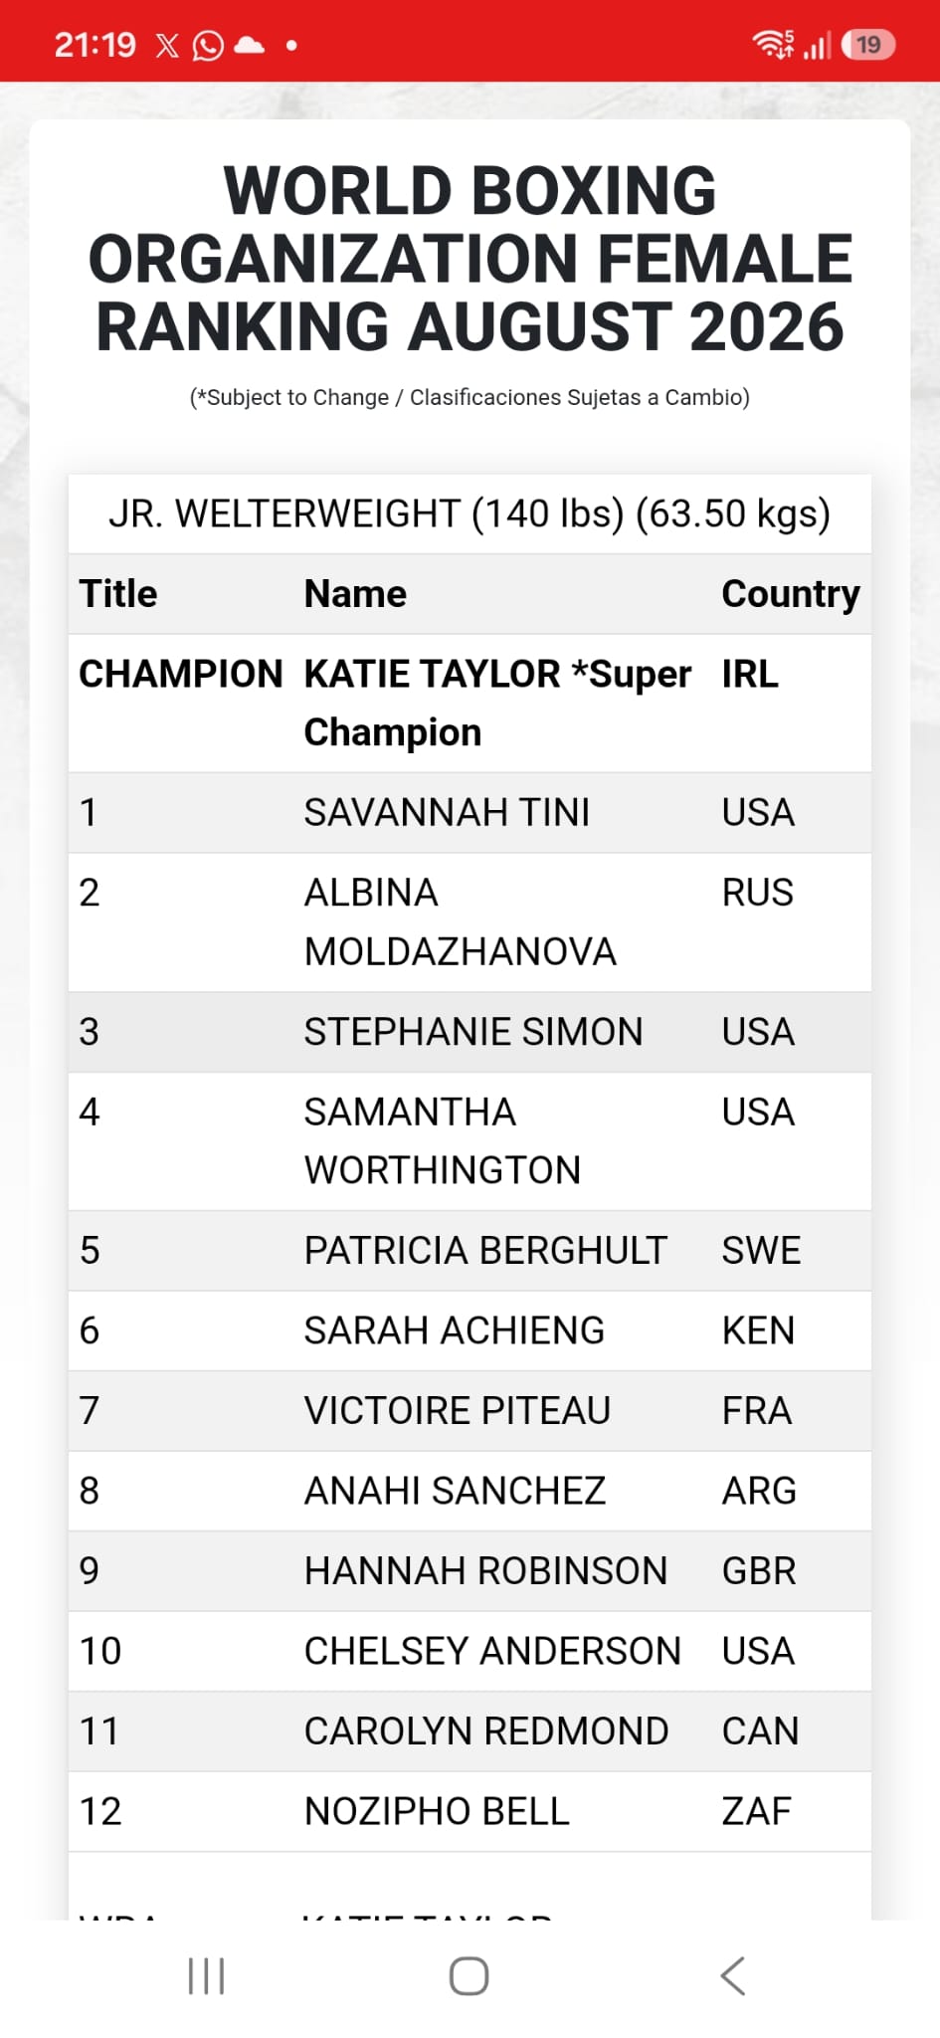The image size is (940, 2038).
Task: Tap the Wi-Fi status icon
Action: point(773,44)
